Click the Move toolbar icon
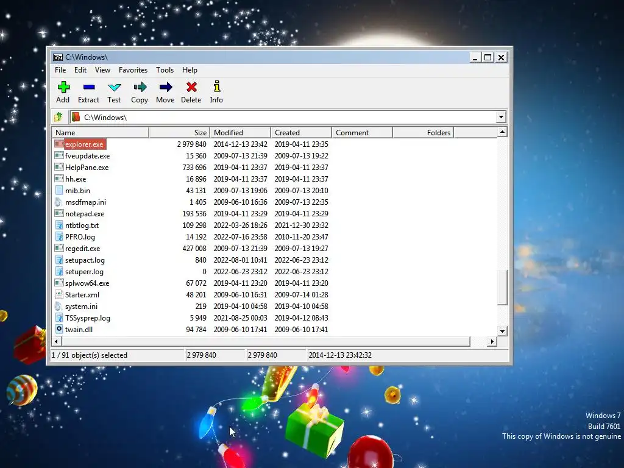The image size is (624, 468). pos(166,87)
